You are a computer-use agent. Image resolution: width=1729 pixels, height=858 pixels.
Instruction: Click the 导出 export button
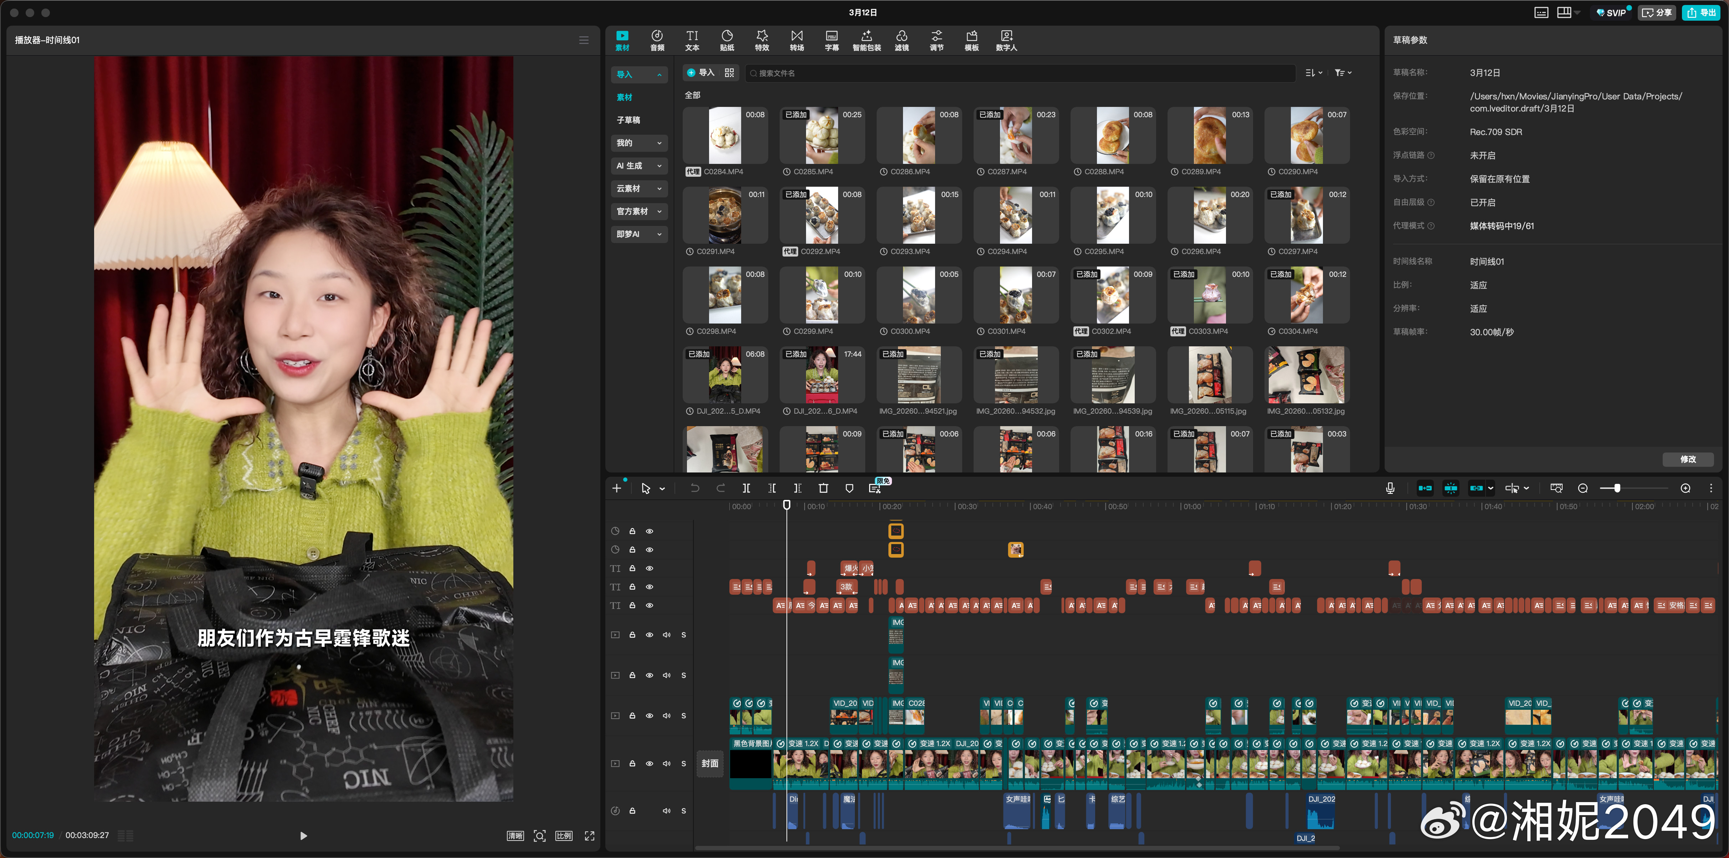coord(1702,13)
